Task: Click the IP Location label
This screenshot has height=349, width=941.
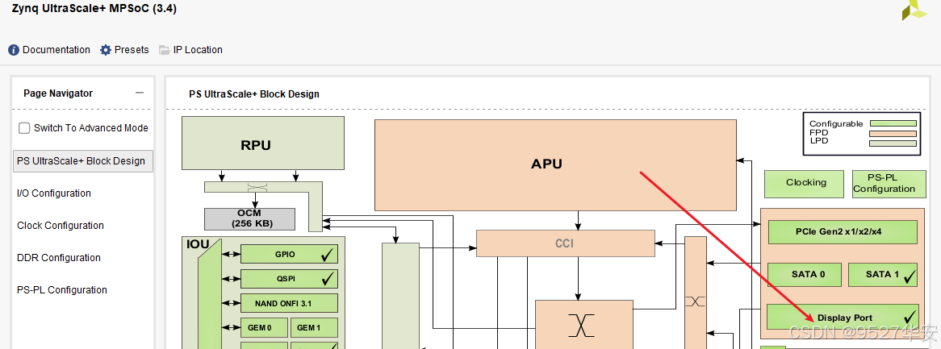Action: click(198, 50)
